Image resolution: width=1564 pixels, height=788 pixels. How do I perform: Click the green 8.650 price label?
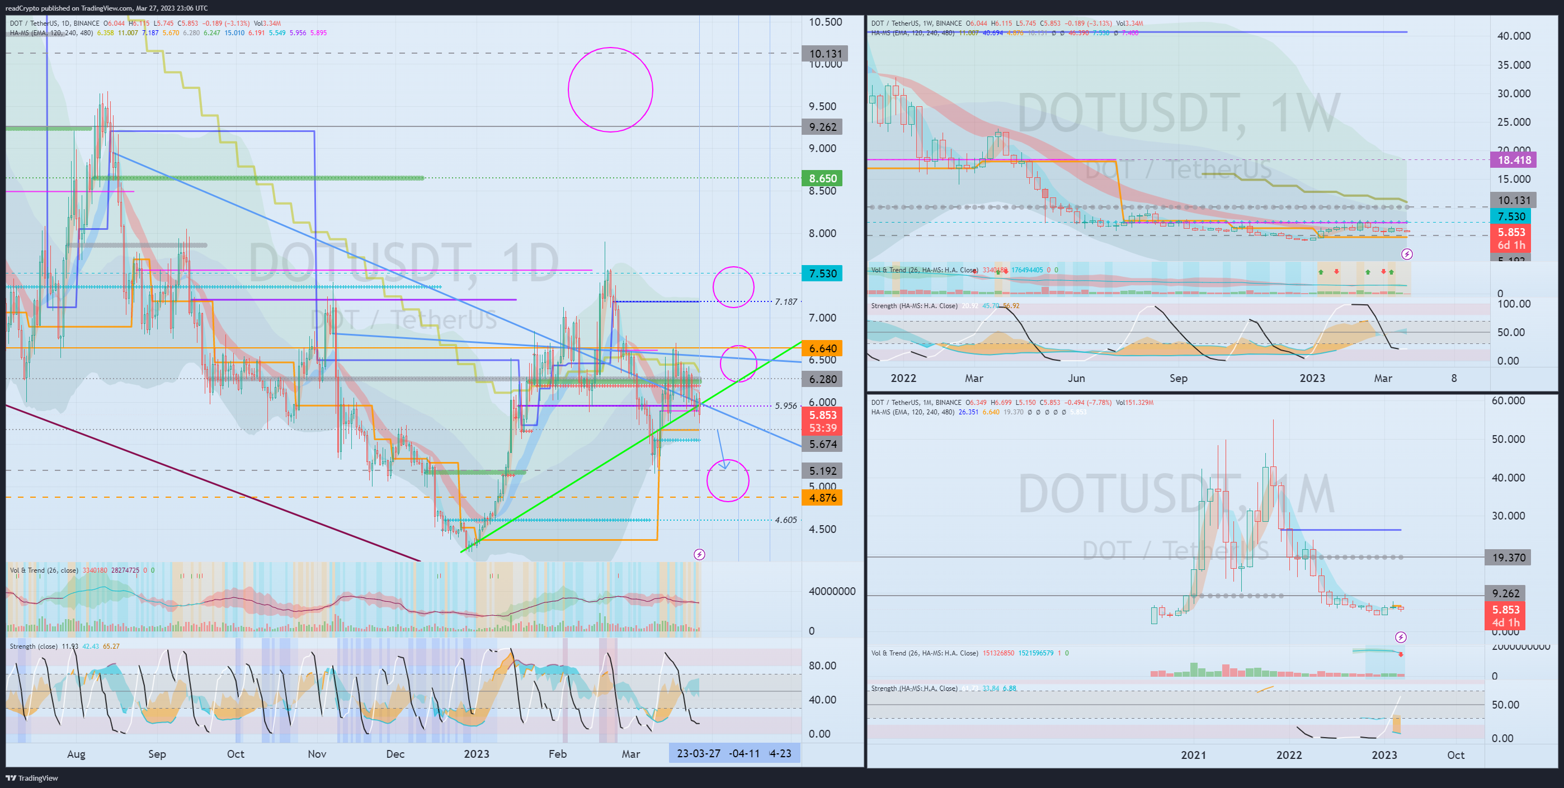(822, 178)
